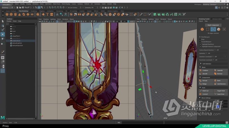Create a polygon cylinder from the shelf

pyautogui.click(x=15, y=14)
